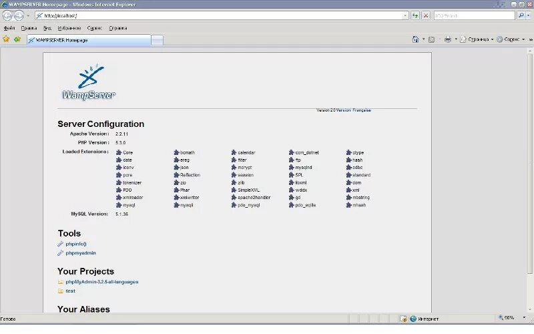Click the tokenizer extension text
The image size is (534, 334).
[x=131, y=182]
